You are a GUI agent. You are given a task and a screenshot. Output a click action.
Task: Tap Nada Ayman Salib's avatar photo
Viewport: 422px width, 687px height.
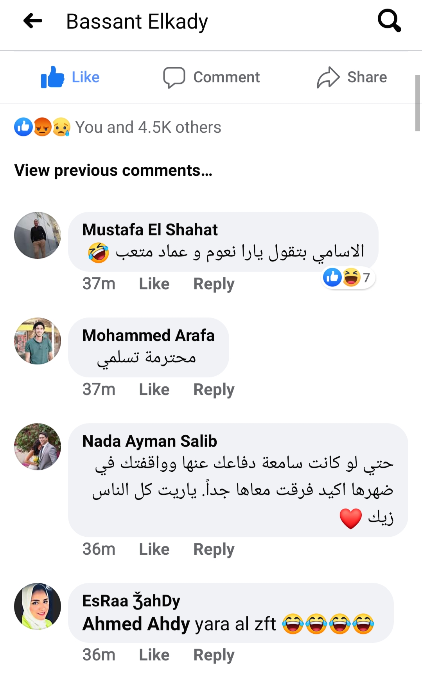click(x=38, y=447)
